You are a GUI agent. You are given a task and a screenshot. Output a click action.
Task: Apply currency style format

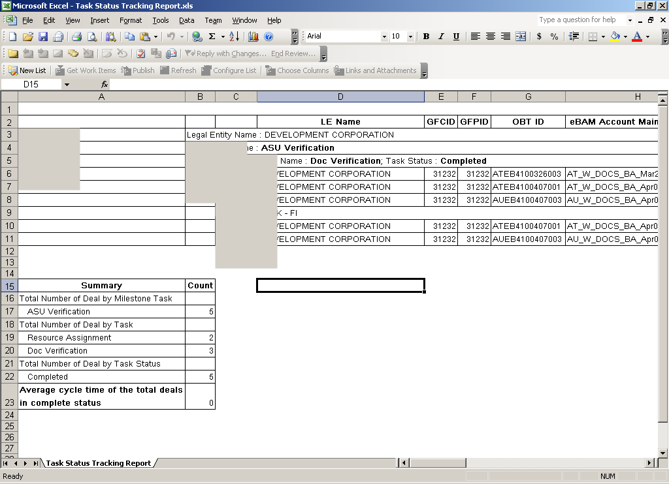click(x=539, y=37)
